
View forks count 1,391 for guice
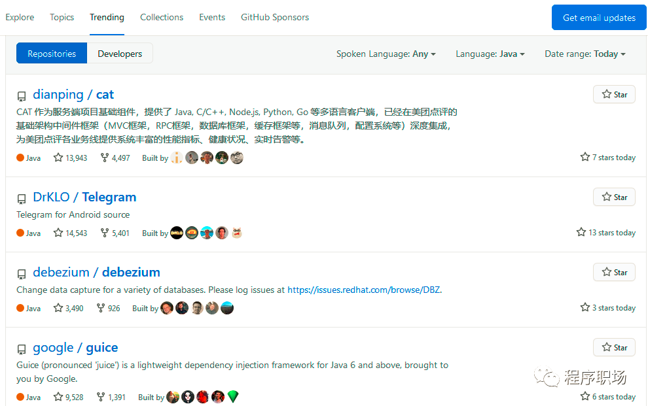coord(111,397)
